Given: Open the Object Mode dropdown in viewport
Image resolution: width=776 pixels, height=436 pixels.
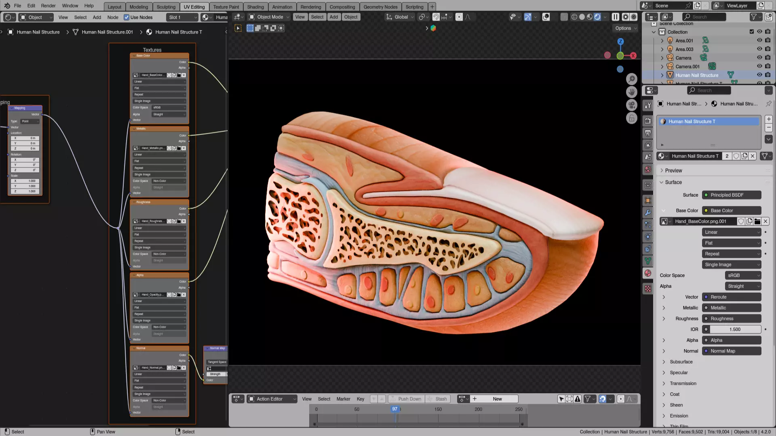Looking at the screenshot, I should click(269, 17).
